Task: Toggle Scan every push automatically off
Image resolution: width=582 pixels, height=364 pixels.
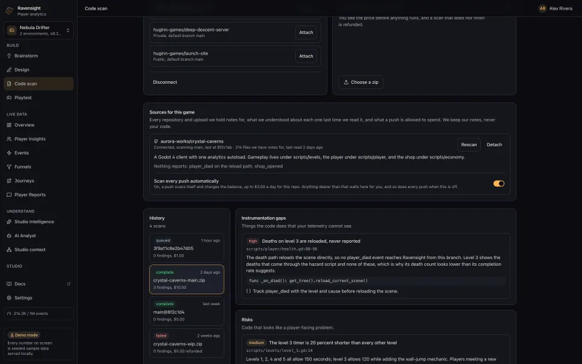Action: [498, 183]
